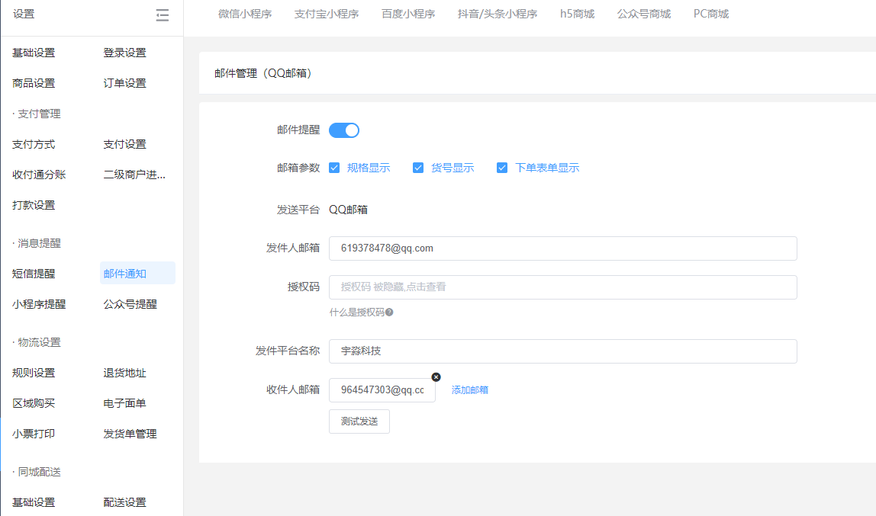Screen dimensions: 876x516
Task: Toggle the 邮件提醒 switch
Action: pos(343,130)
